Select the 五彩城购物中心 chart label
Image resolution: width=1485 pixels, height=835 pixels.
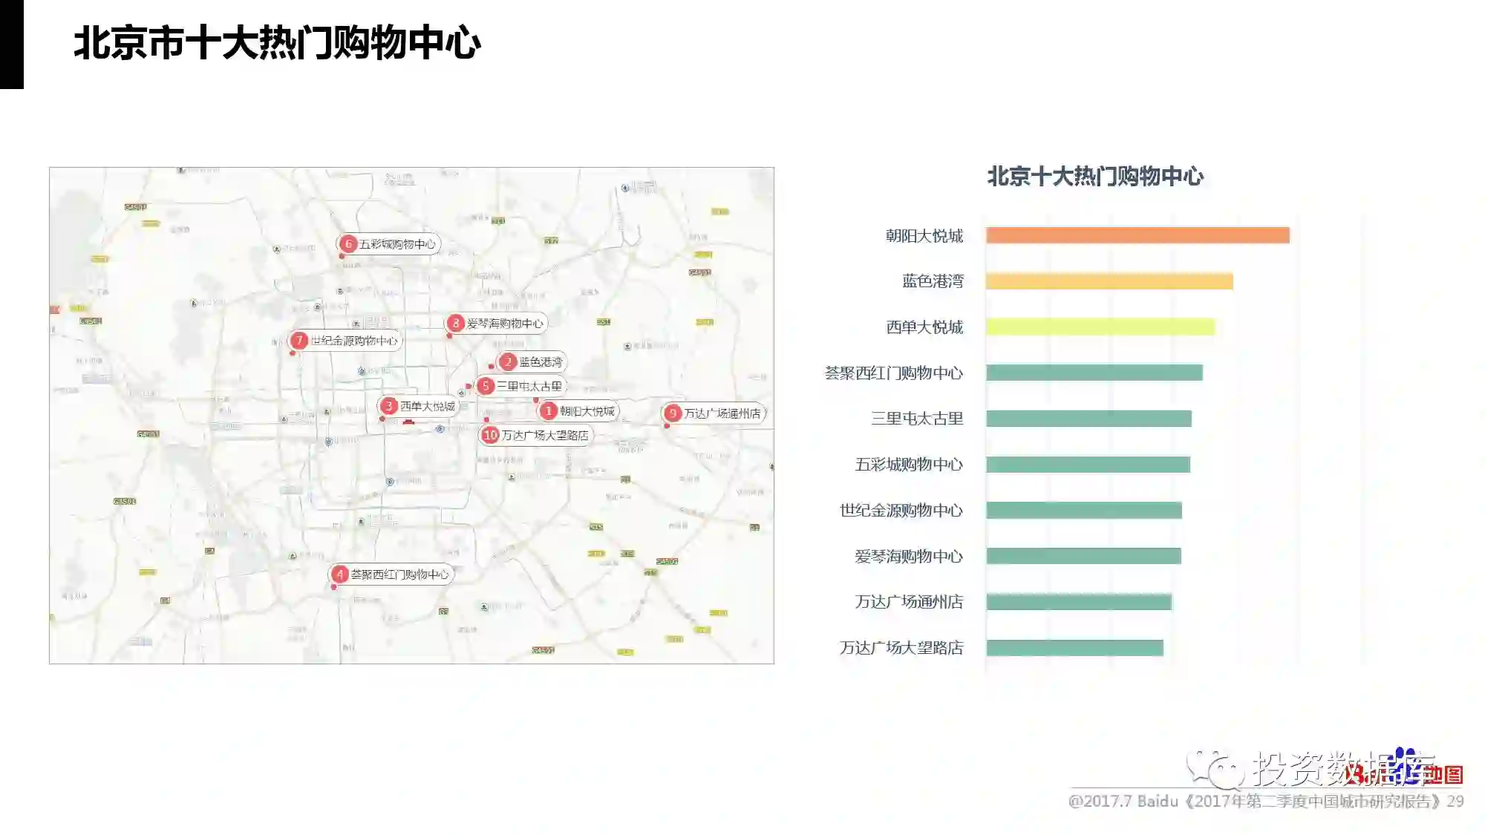coord(908,465)
